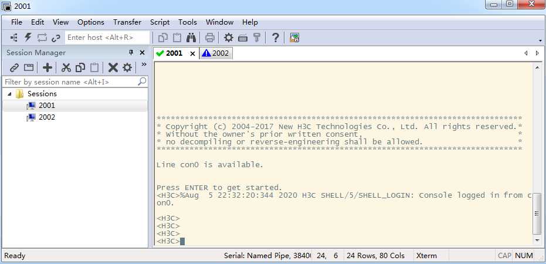
Task: Open the Options menu
Action: 91,22
